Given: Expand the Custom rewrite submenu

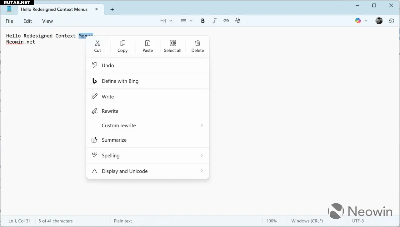Looking at the screenshot, I should (x=147, y=125).
